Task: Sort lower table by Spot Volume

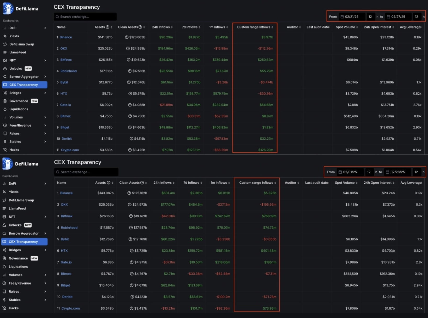Action: coord(346,183)
